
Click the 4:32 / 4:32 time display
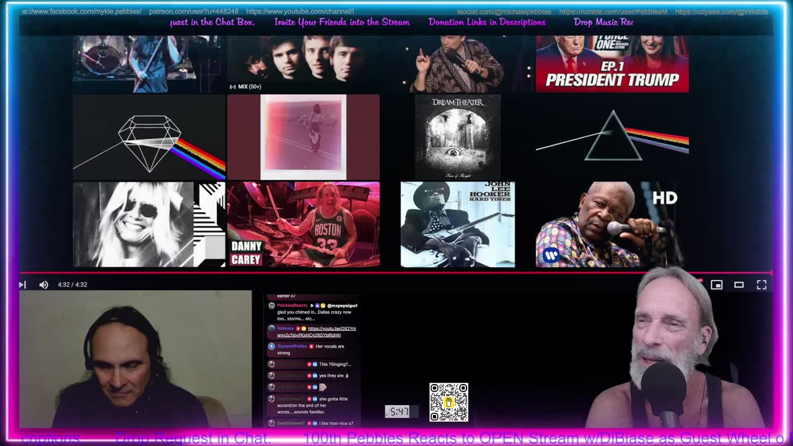tap(72, 284)
